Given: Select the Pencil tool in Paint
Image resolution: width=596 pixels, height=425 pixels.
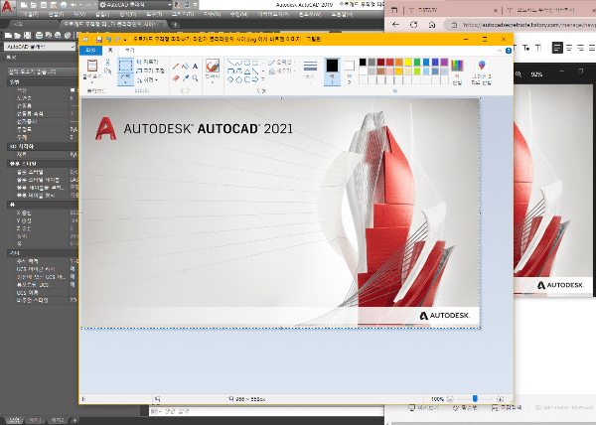Looking at the screenshot, I should 176,67.
